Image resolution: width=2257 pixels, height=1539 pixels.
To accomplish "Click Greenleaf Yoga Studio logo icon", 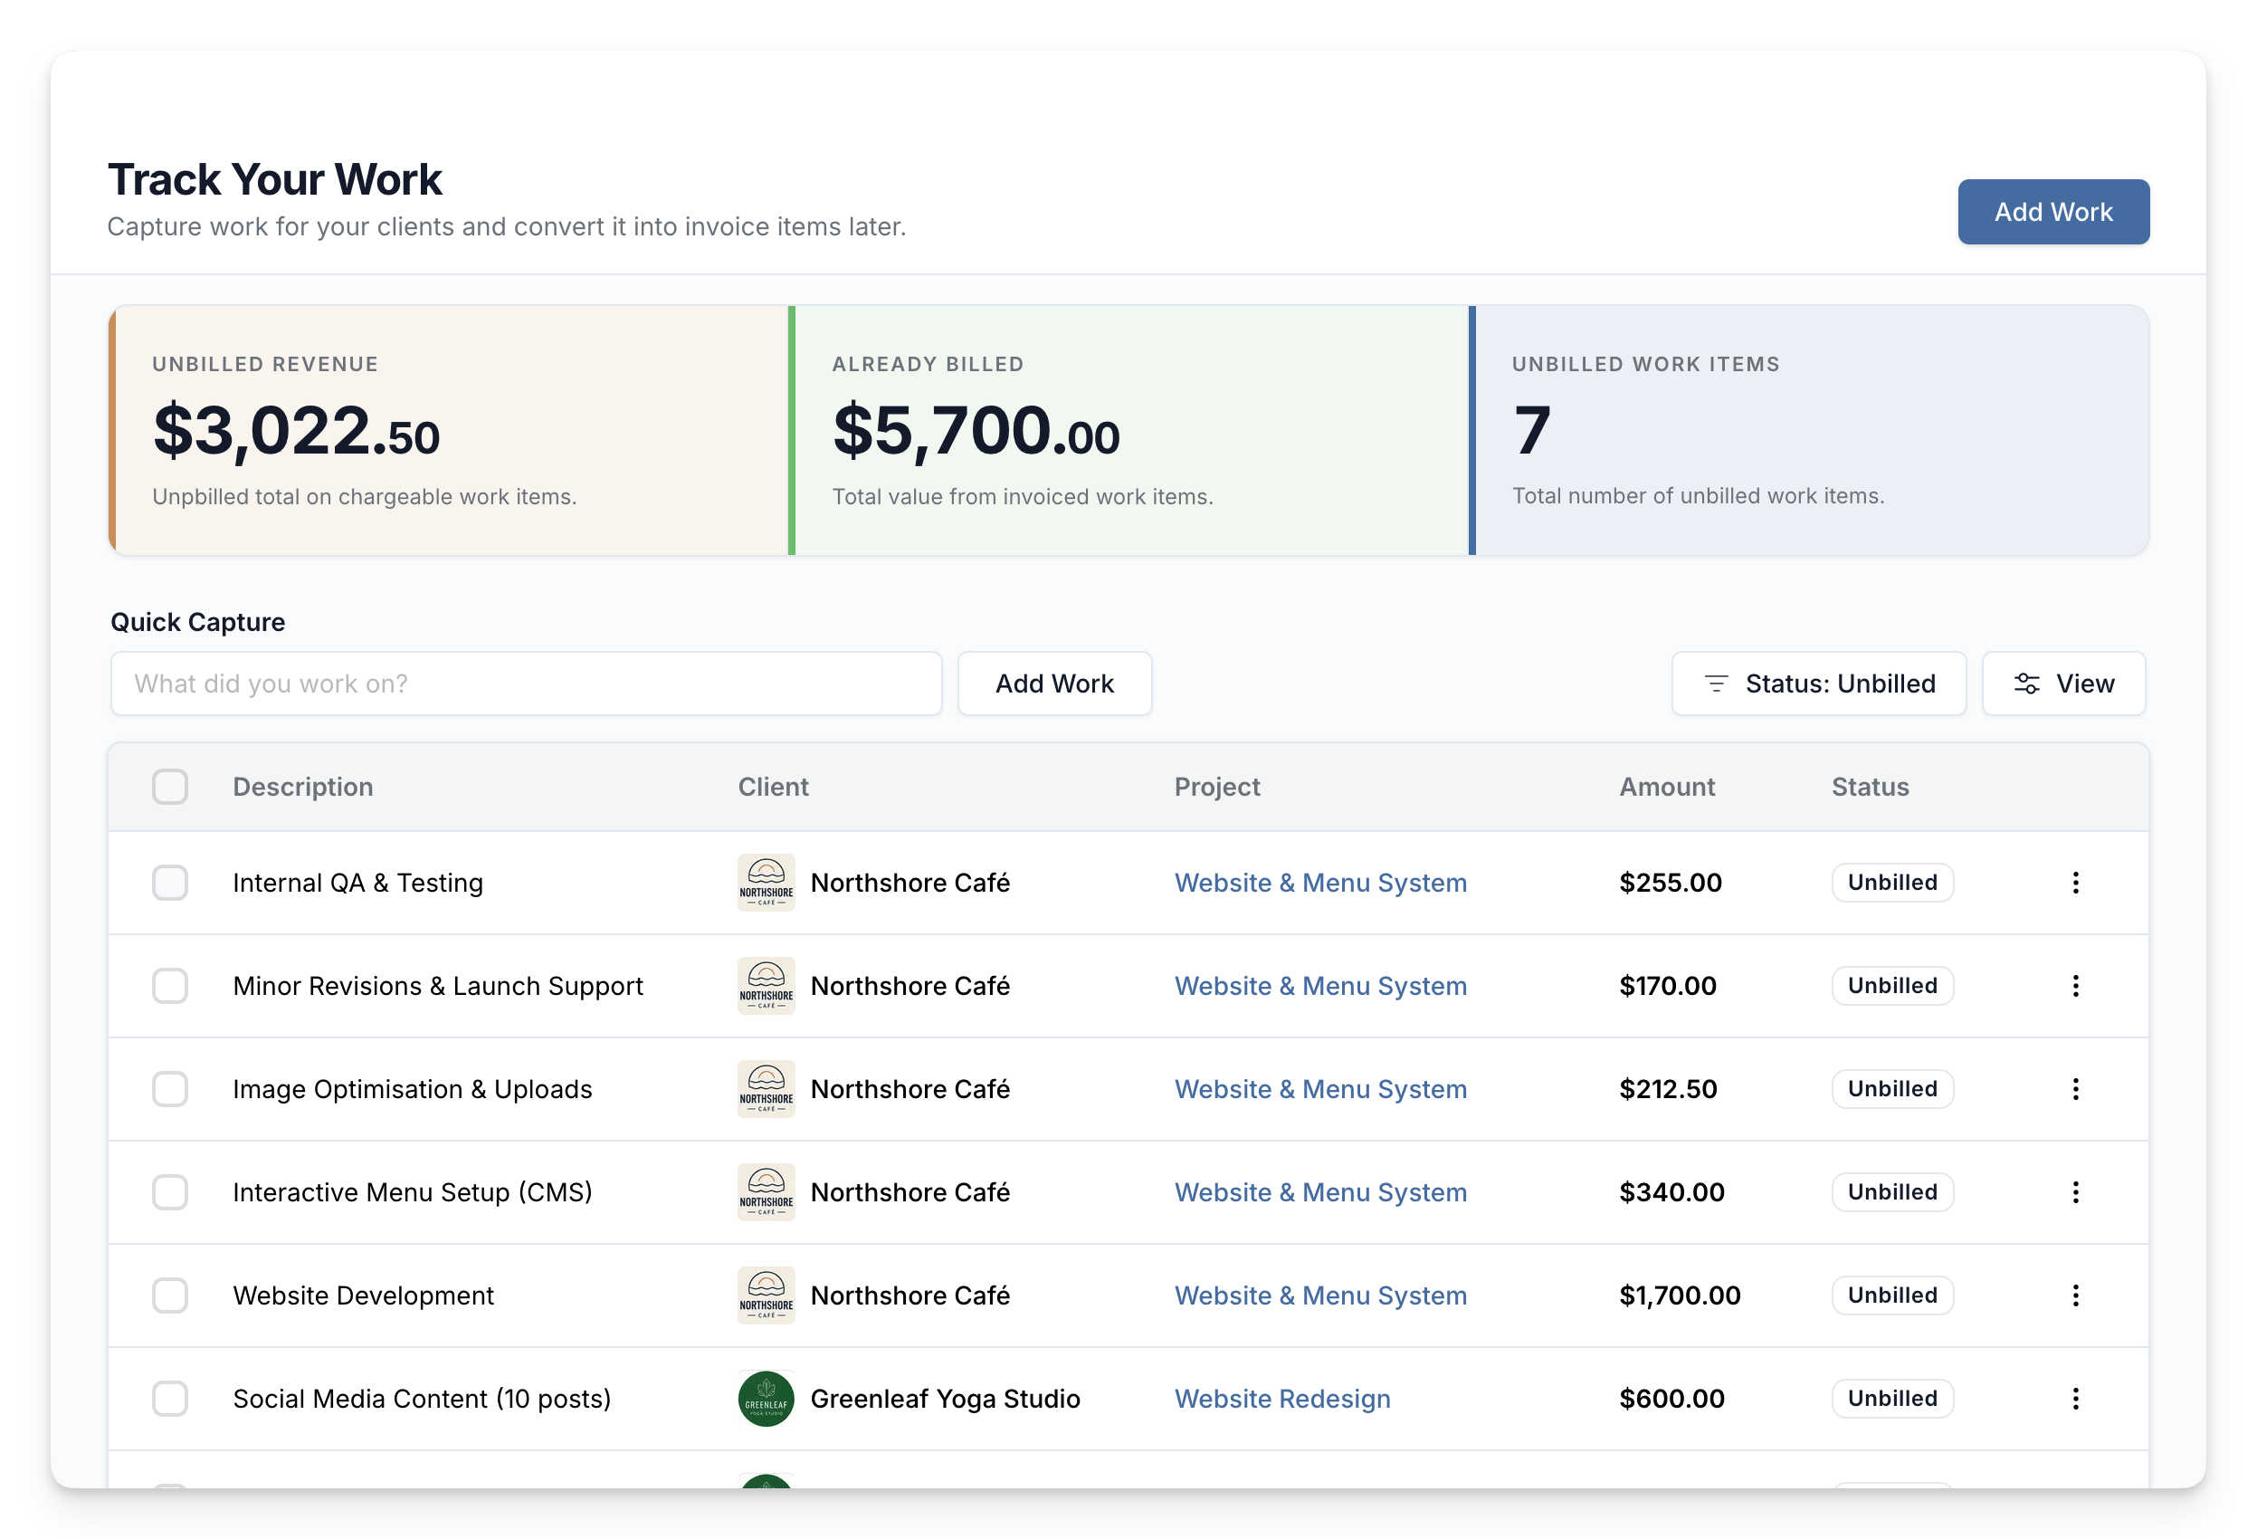I will click(767, 1398).
